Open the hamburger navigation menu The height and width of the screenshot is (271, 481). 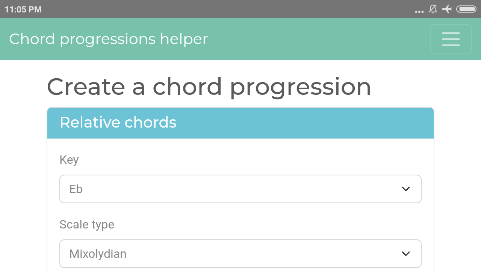[451, 39]
